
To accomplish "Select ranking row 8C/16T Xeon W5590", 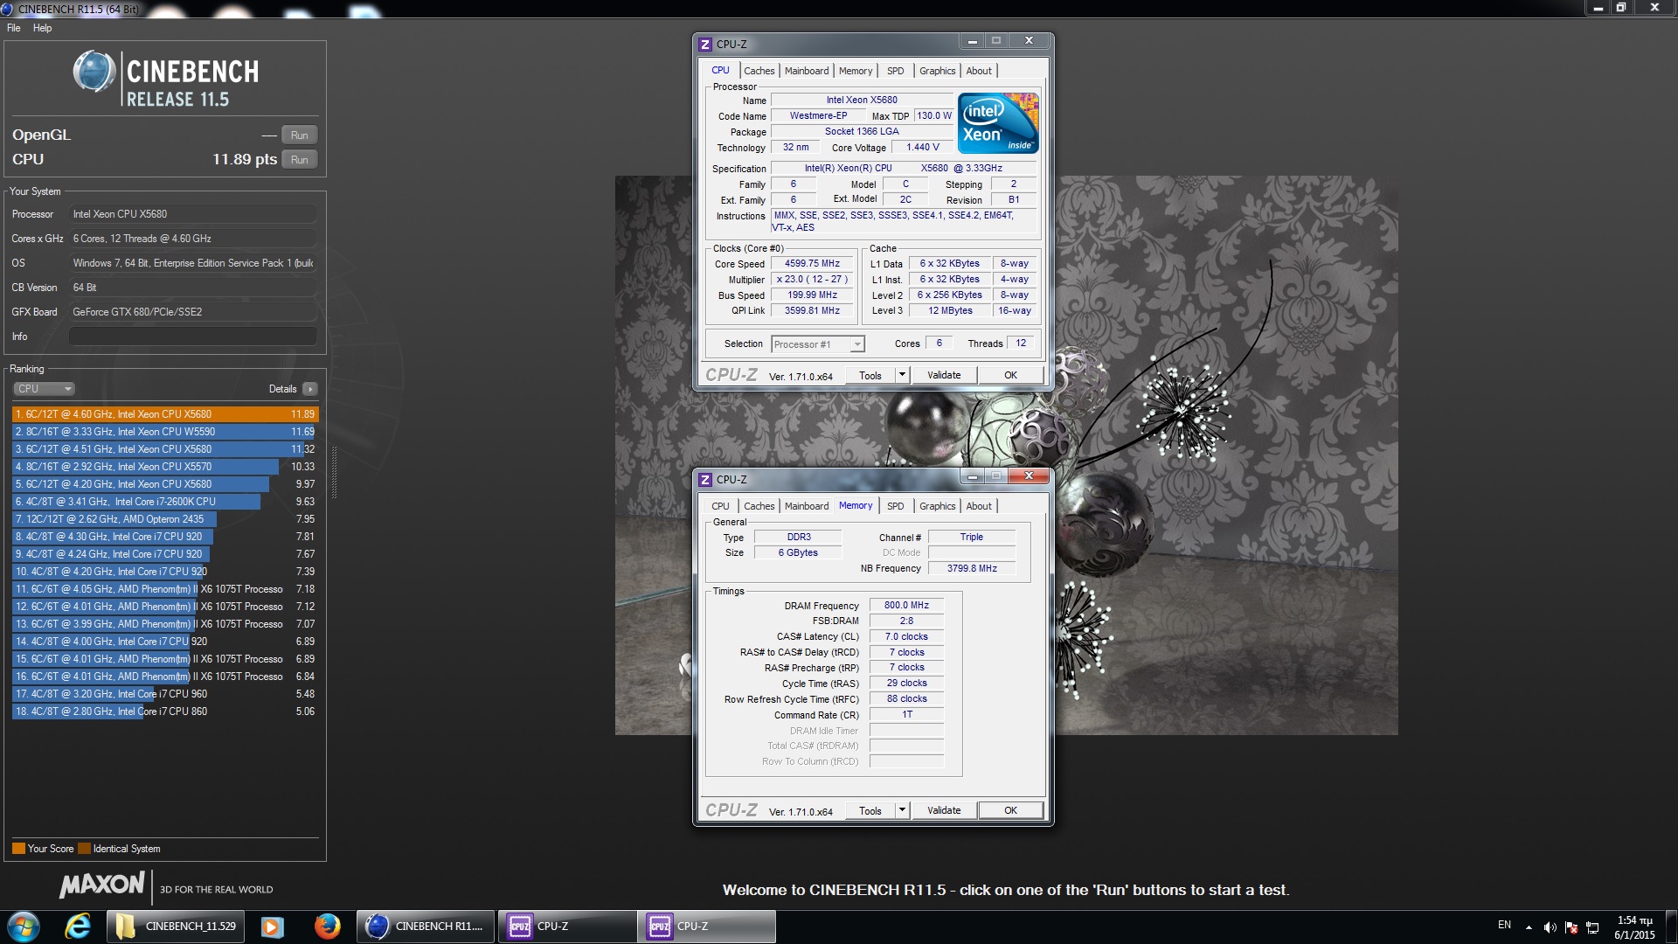I will [165, 432].
